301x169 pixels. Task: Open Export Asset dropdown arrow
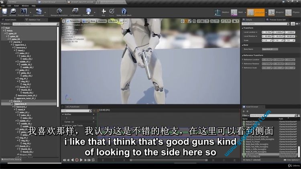[95, 12]
